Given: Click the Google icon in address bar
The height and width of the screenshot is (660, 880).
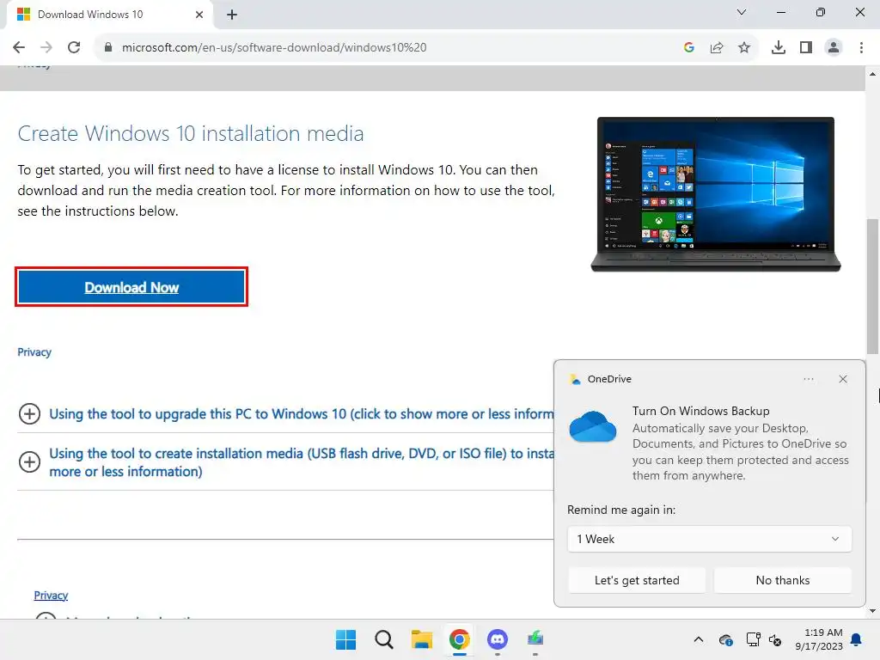Looking at the screenshot, I should pyautogui.click(x=689, y=47).
